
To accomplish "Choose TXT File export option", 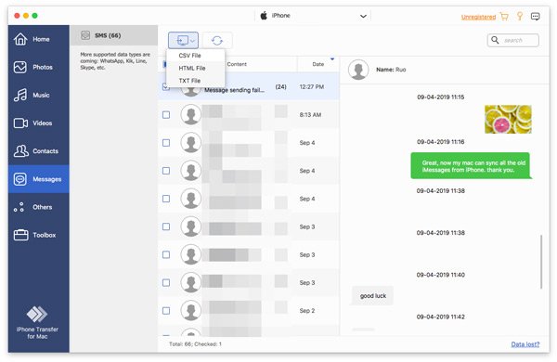I will [189, 81].
